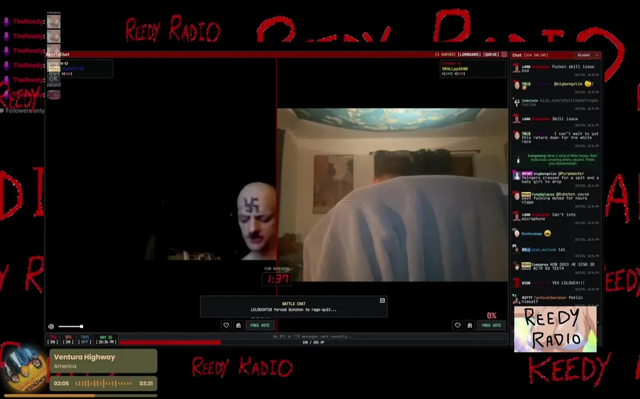The height and width of the screenshot is (399, 640).
Task: Click the DAY 33 clock indicator
Action: tap(106, 340)
